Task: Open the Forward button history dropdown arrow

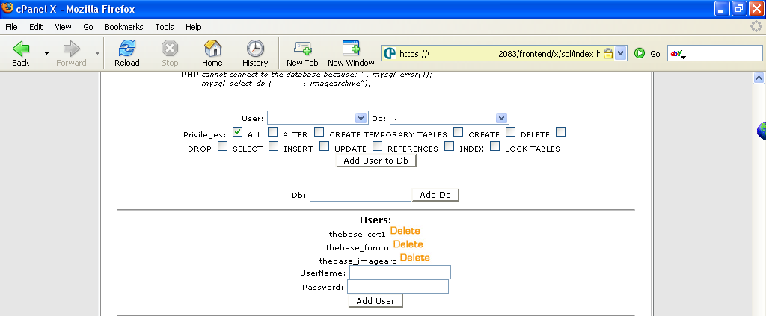Action: pyautogui.click(x=97, y=52)
